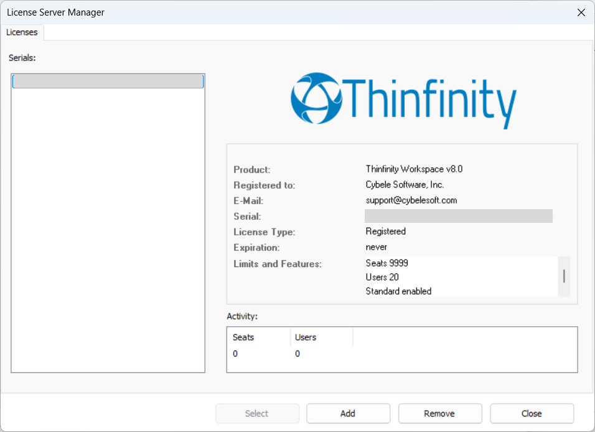This screenshot has width=595, height=432.
Task: Click the Close button at bottom
Action: [x=532, y=413]
